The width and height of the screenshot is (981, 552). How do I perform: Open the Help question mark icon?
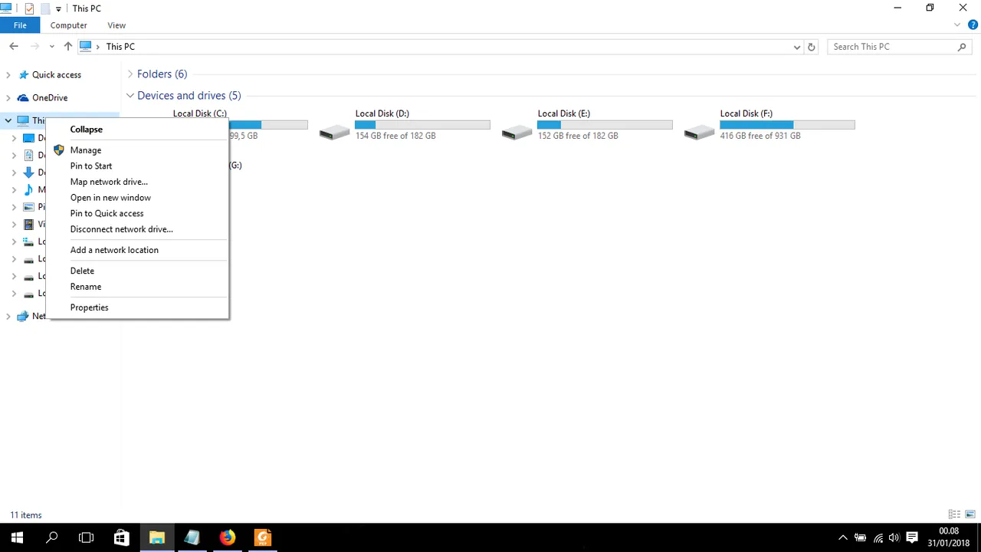coord(973,25)
